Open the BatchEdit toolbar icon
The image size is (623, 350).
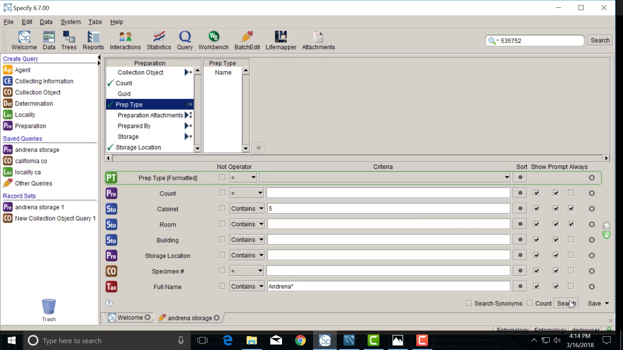[x=247, y=41]
